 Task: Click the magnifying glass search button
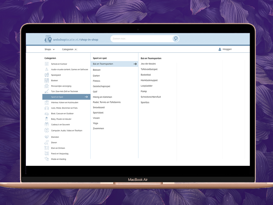pos(176,39)
